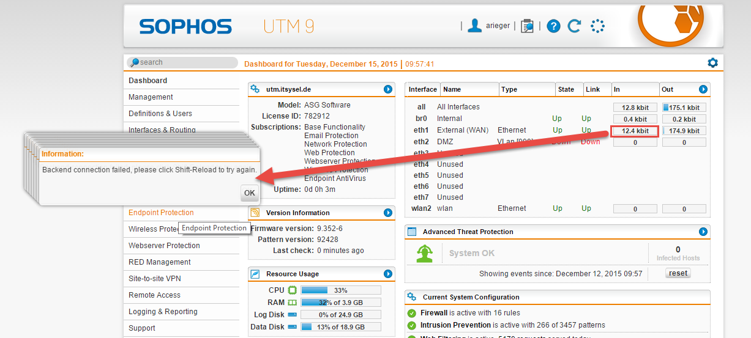Click the CPU chip icon
The image size is (751, 338).
click(x=293, y=290)
